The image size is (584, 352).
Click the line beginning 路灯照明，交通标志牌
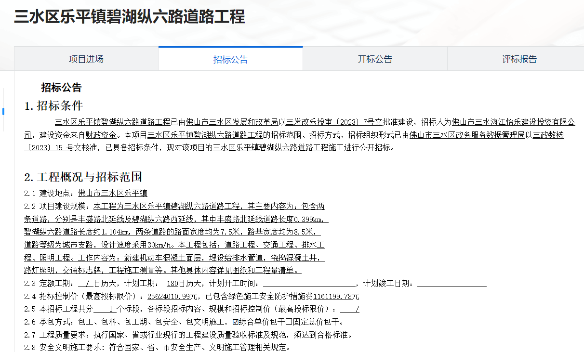pos(163,270)
